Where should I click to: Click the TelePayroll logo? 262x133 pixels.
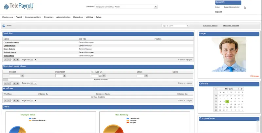(19, 7)
